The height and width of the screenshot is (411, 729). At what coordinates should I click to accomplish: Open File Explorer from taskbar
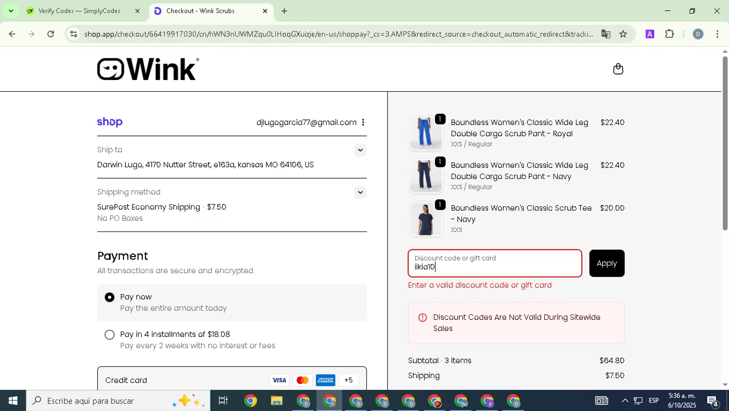point(277,401)
